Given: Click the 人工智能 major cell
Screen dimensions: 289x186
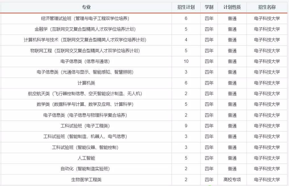Looking at the screenshot, I should pos(86,158).
